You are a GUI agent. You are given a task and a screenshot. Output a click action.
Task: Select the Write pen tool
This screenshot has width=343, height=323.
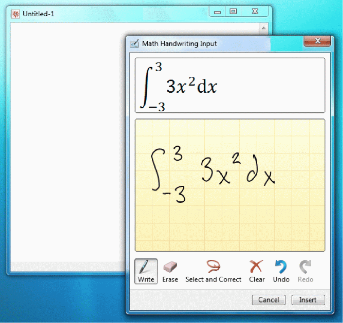(x=146, y=270)
